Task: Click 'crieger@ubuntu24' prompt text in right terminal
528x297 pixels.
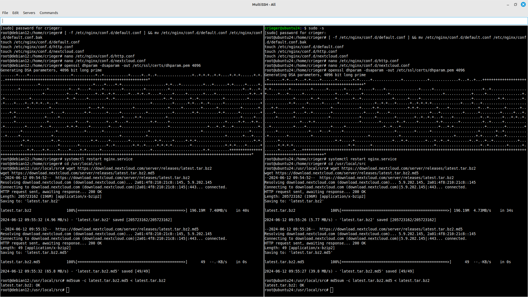Action: point(282,28)
